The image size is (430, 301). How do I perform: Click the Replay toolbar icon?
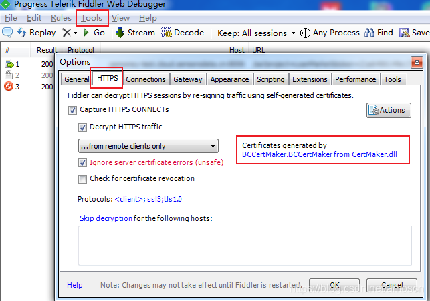(22, 33)
